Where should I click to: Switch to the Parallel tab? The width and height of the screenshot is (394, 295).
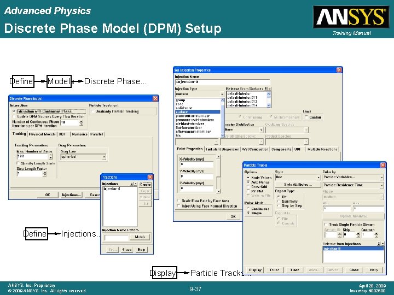[96, 134]
